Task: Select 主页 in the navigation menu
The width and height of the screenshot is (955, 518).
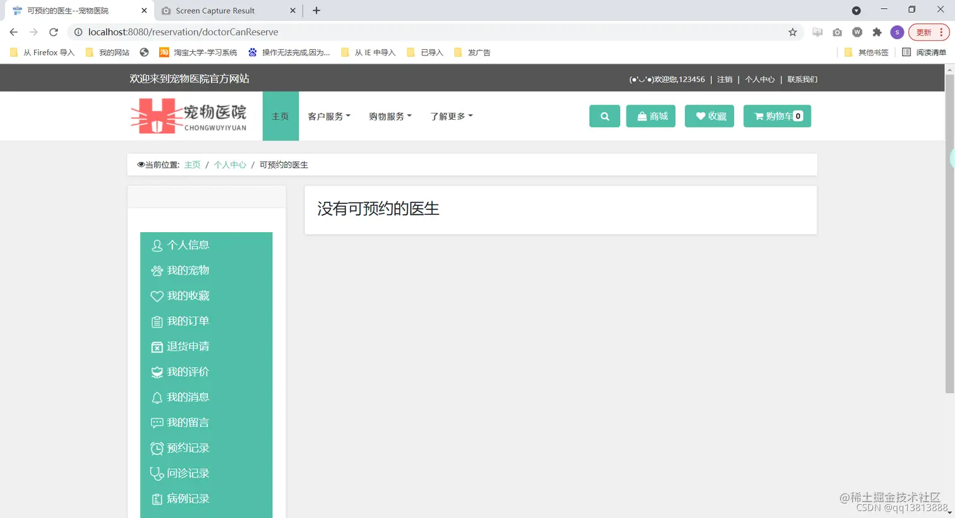Action: (280, 116)
